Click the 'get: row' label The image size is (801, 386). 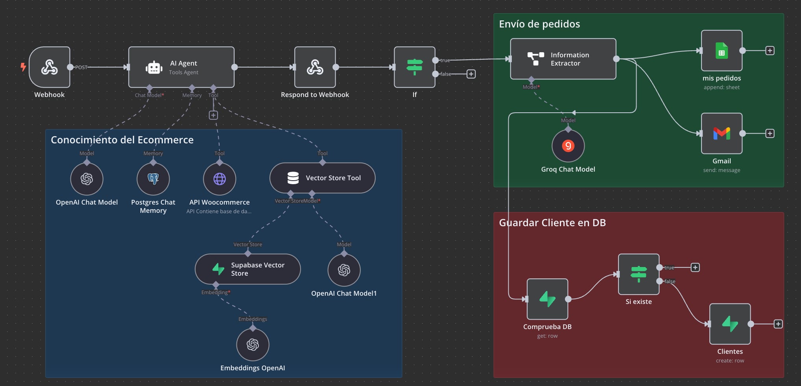point(547,336)
